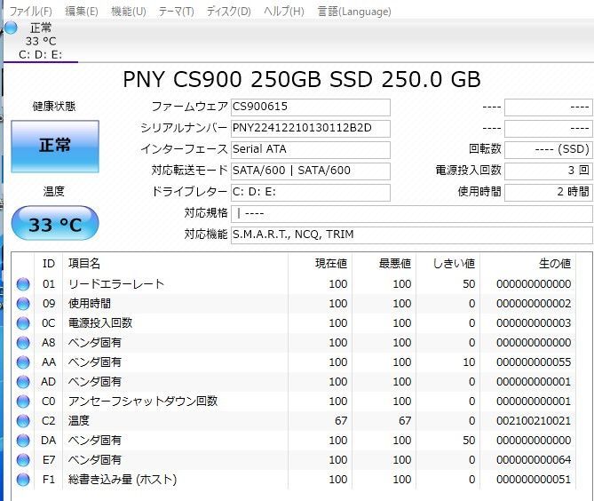Screen dimensions: 594x501
Task: Click raw value 000000000064
Action: [534, 460]
